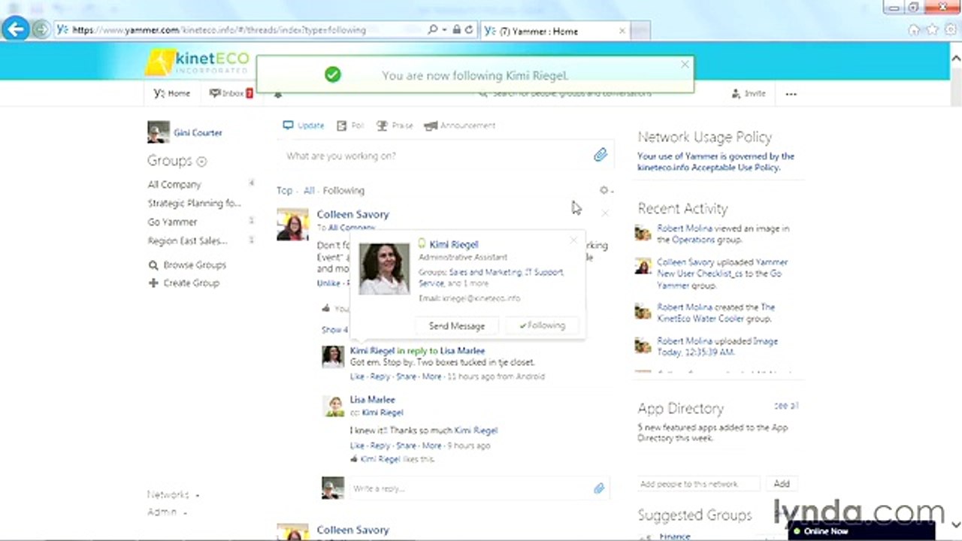962x541 pixels.
Task: Expand the Networks menu in sidebar
Action: coord(173,494)
